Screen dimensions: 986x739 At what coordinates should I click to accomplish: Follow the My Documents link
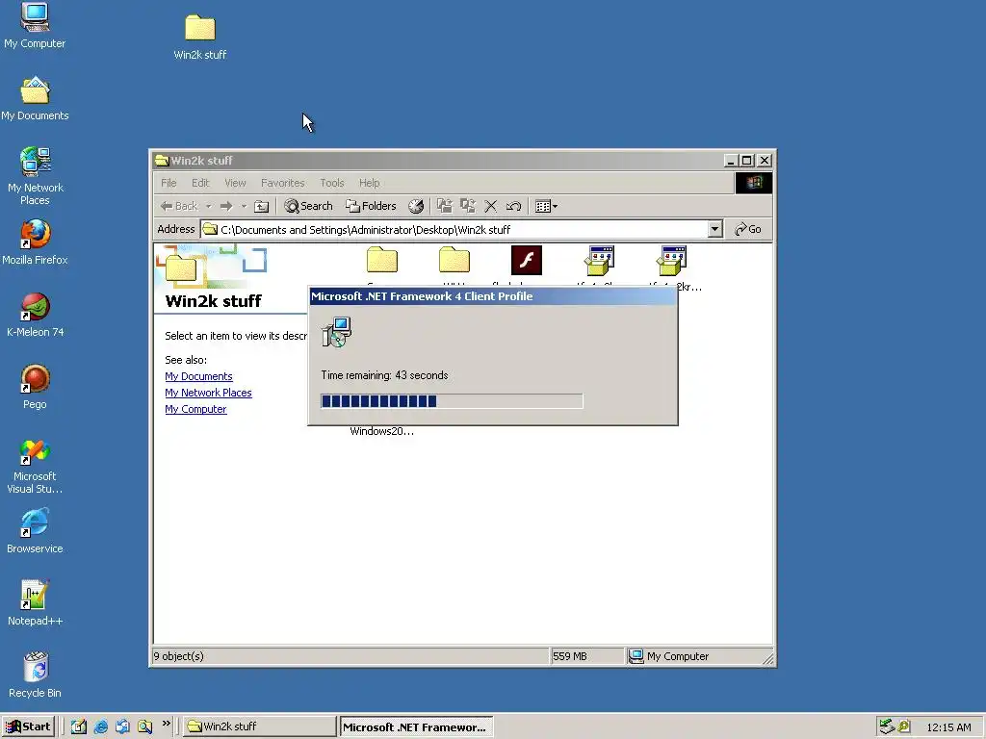pyautogui.click(x=198, y=376)
